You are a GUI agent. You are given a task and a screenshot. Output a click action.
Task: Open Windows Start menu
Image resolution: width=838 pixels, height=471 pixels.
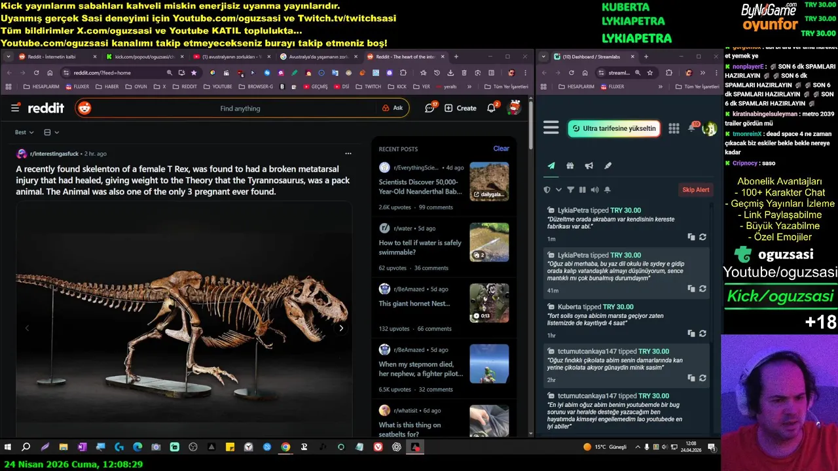click(x=8, y=447)
